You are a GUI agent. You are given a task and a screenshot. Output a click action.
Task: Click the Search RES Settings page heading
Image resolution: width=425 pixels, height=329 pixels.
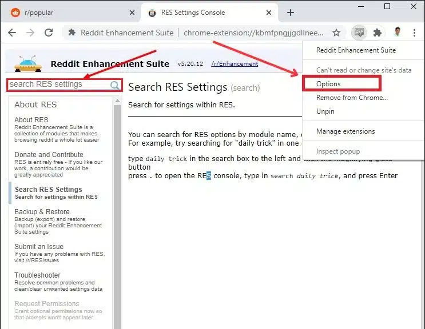click(177, 87)
